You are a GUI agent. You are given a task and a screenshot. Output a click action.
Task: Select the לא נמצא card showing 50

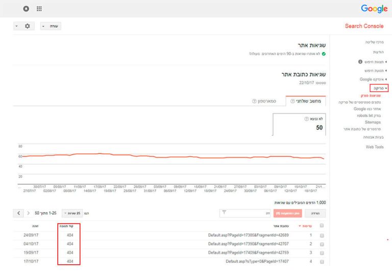point(299,124)
